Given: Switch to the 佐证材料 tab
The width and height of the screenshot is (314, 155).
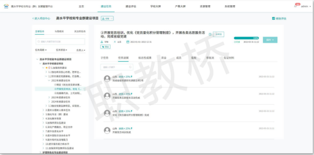Looking at the screenshot, I should [x=229, y=58].
